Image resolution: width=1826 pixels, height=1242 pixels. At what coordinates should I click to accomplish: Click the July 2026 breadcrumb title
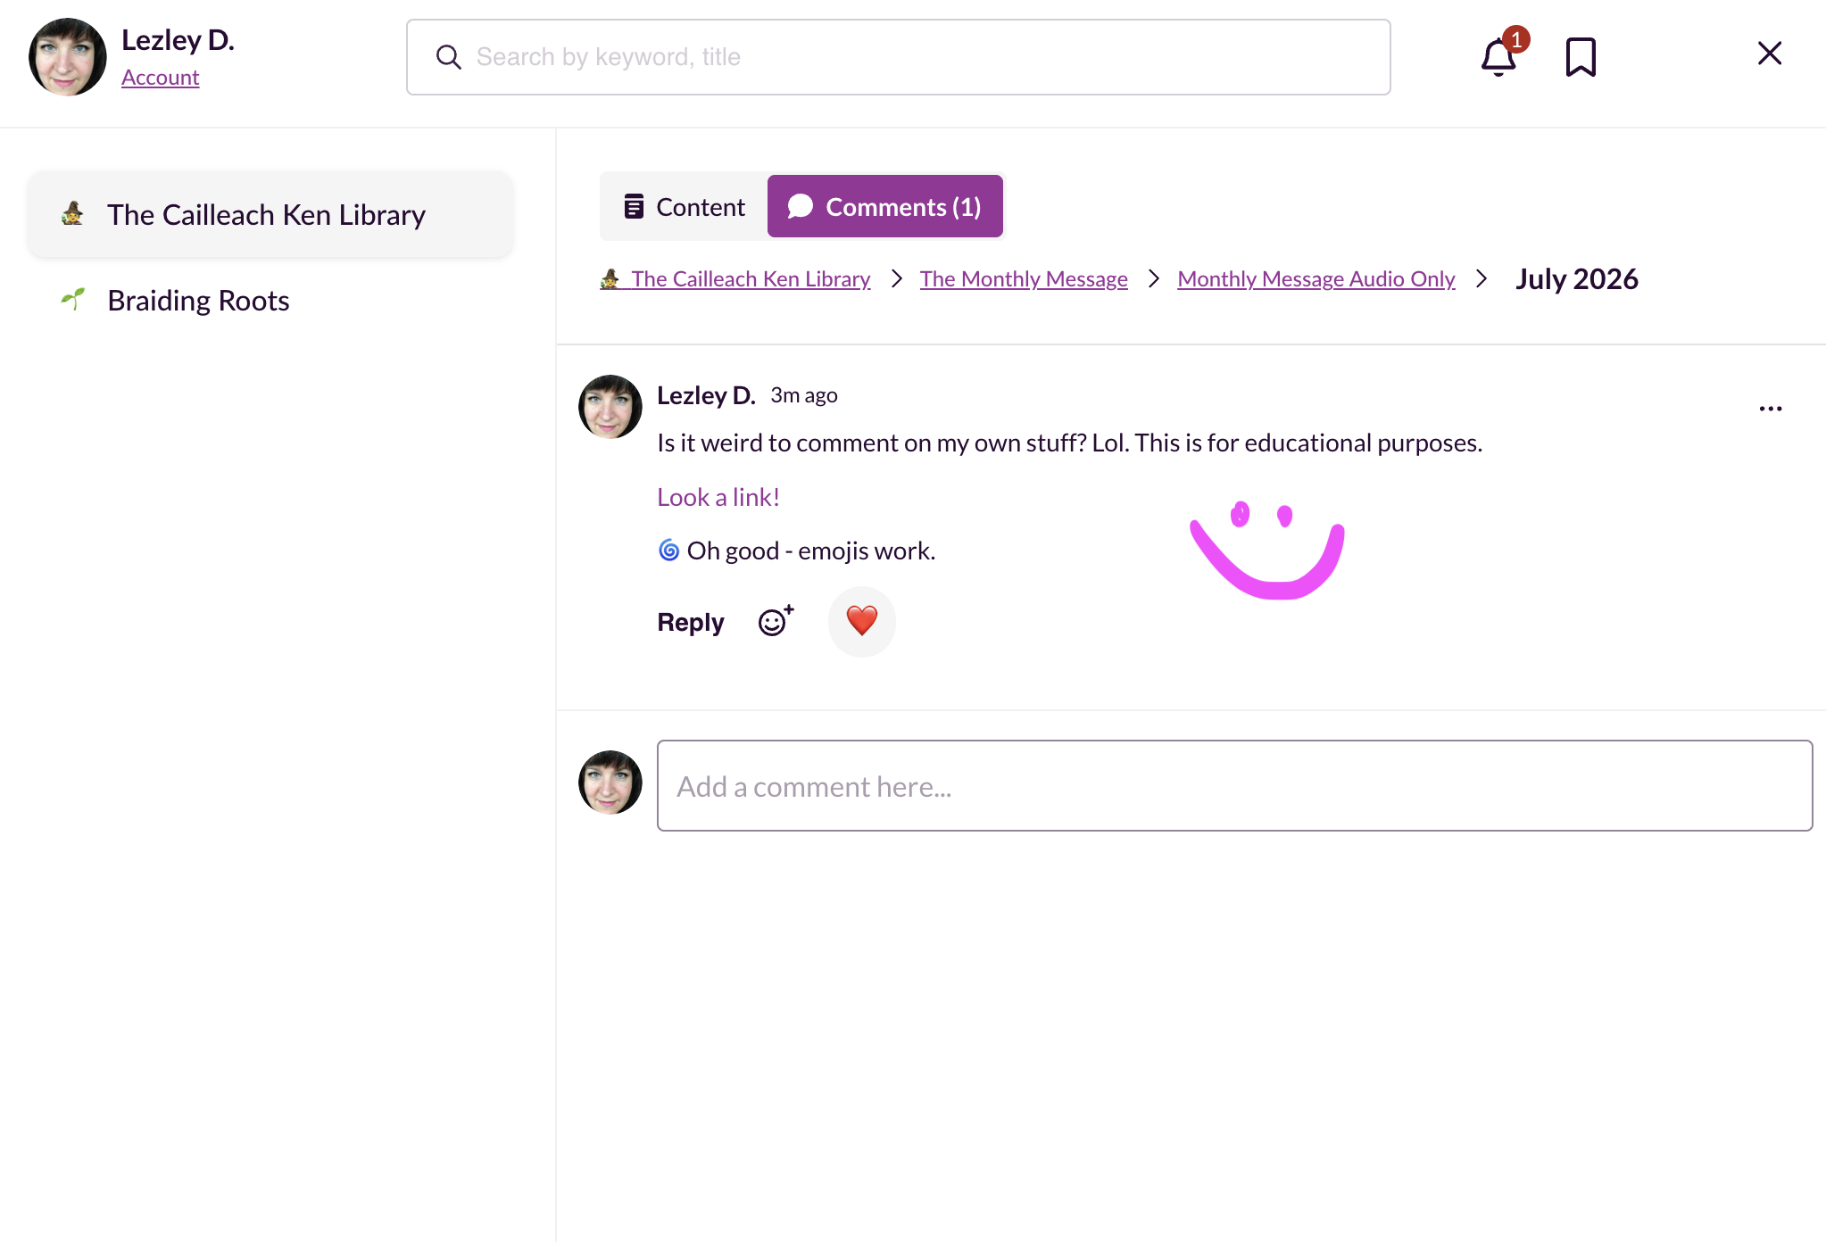1577,279
